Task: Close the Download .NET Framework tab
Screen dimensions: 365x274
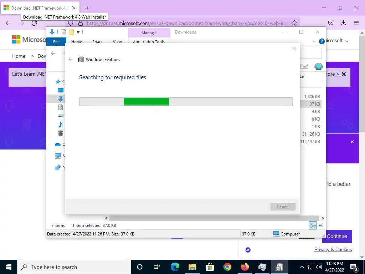Action: [73, 8]
